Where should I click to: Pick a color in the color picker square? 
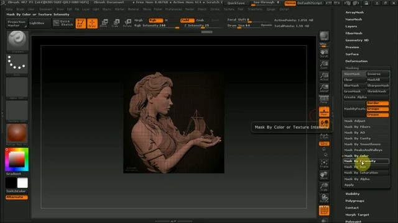17,160
